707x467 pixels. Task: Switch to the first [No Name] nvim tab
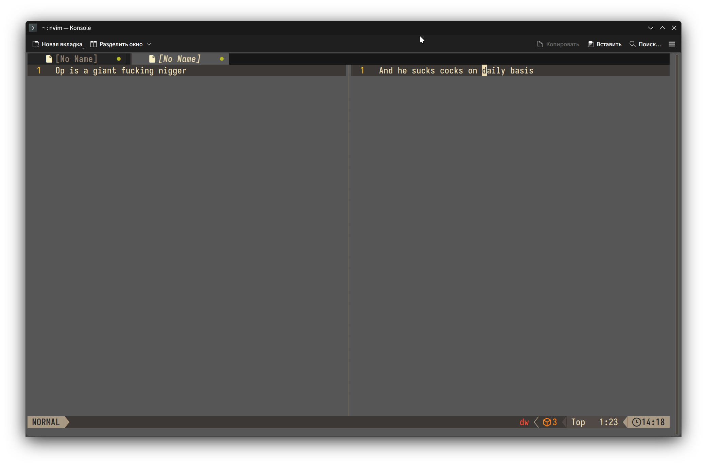76,59
